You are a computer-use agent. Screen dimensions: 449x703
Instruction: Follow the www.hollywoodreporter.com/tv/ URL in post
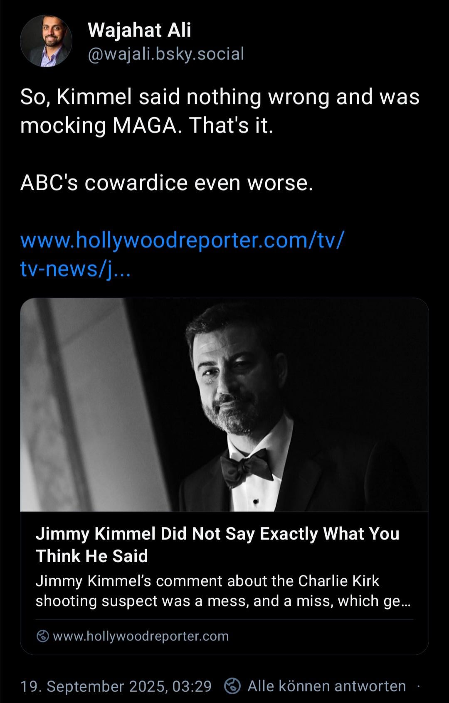[x=182, y=241]
